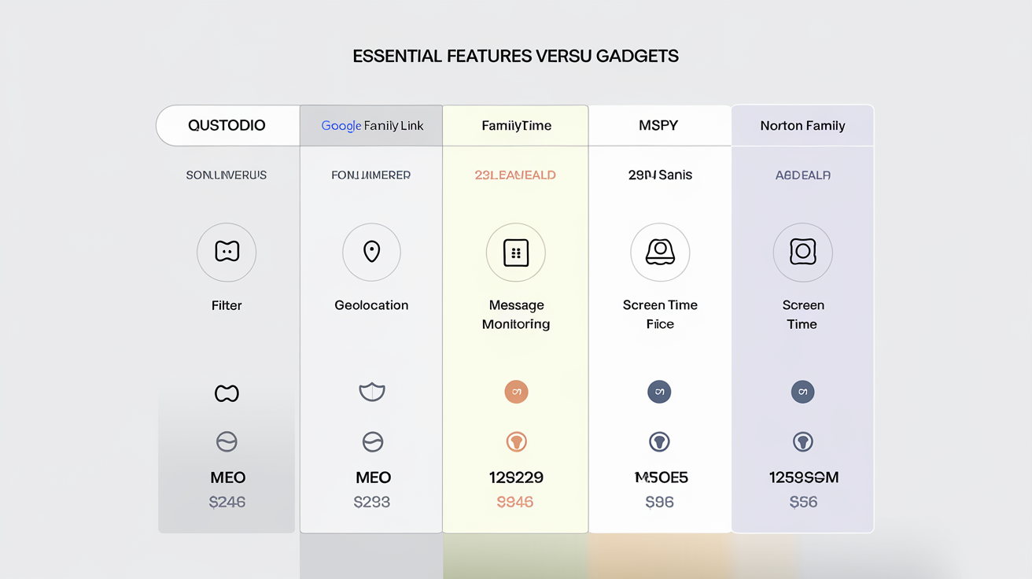
Task: Click the Filter icon under Qustodio
Action: tap(227, 253)
